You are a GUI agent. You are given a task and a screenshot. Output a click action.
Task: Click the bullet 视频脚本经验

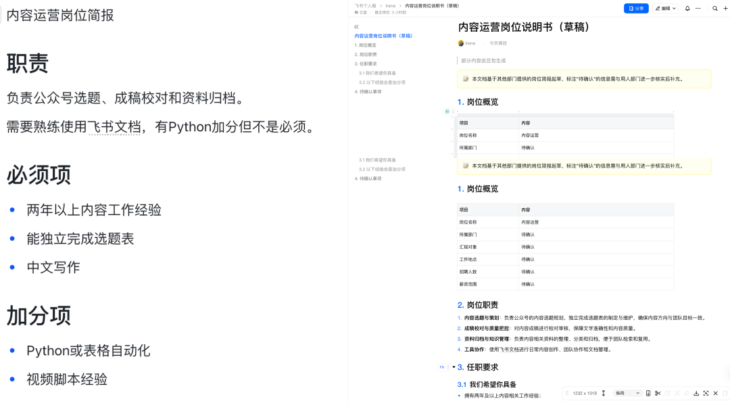[66, 380]
